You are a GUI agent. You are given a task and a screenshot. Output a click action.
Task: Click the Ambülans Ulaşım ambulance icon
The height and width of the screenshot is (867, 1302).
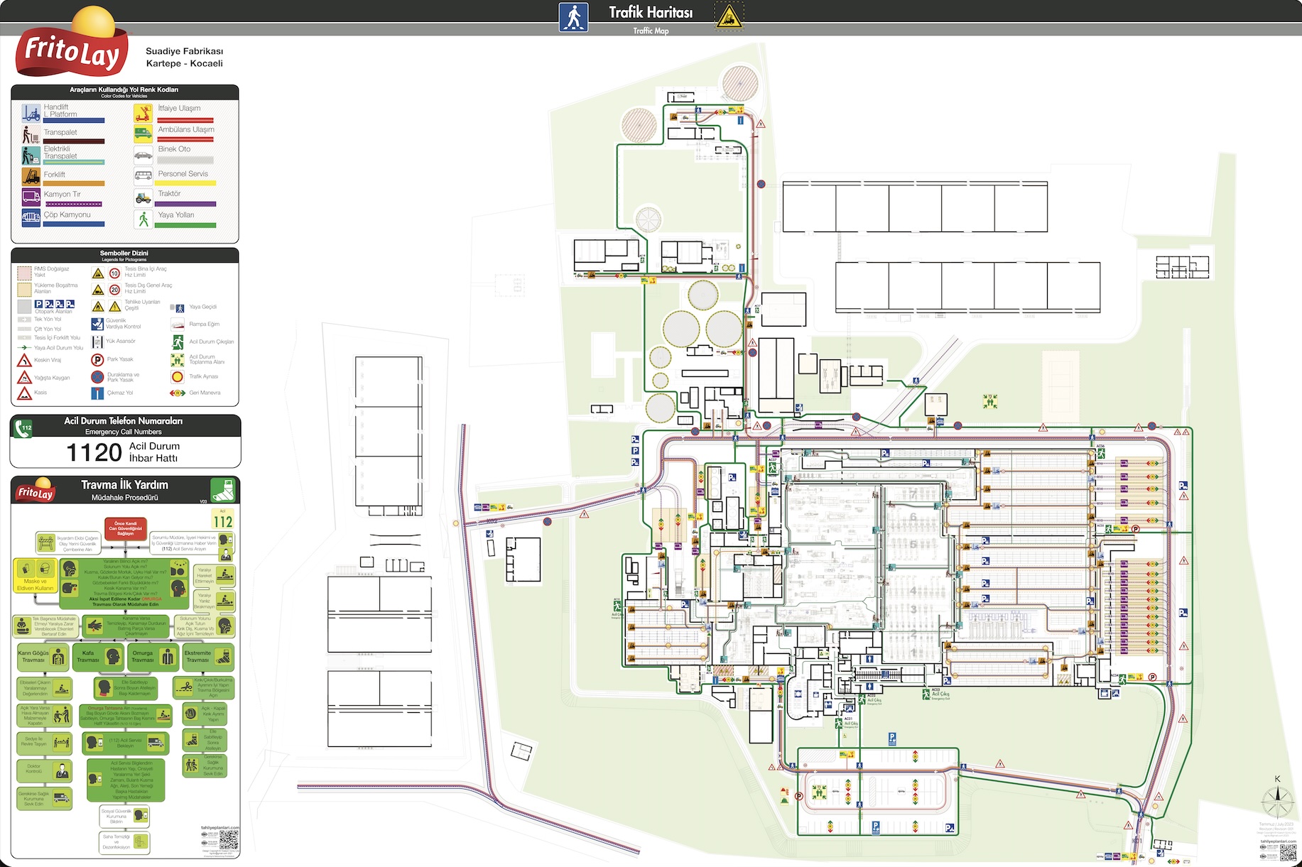click(143, 133)
